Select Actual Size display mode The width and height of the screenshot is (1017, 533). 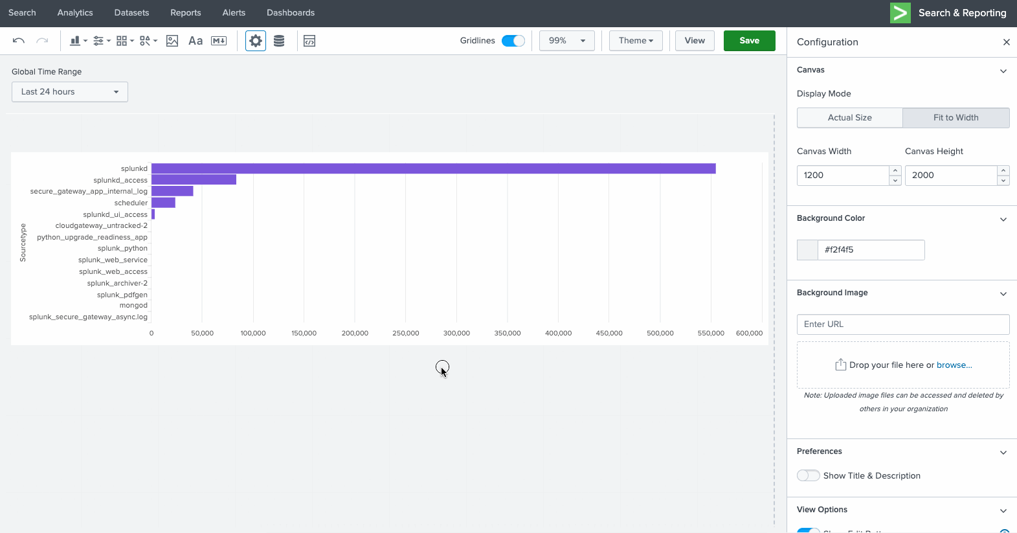coord(849,118)
